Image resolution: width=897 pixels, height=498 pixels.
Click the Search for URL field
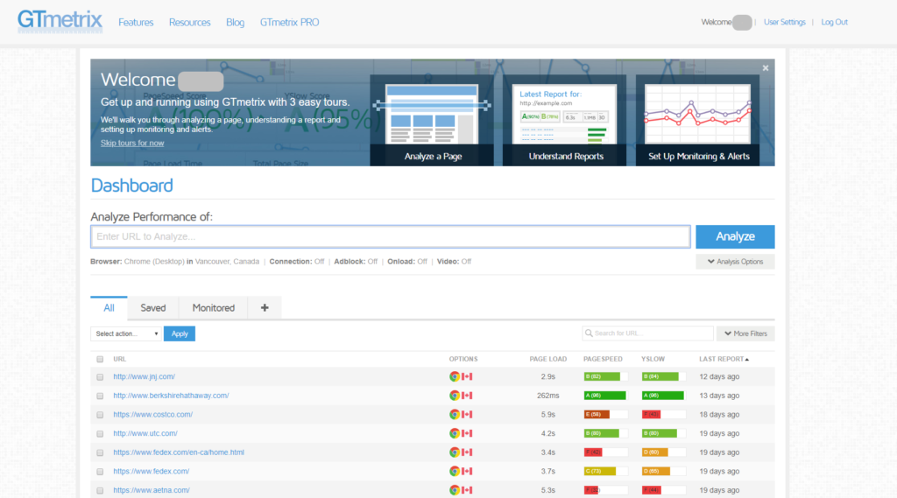click(647, 333)
